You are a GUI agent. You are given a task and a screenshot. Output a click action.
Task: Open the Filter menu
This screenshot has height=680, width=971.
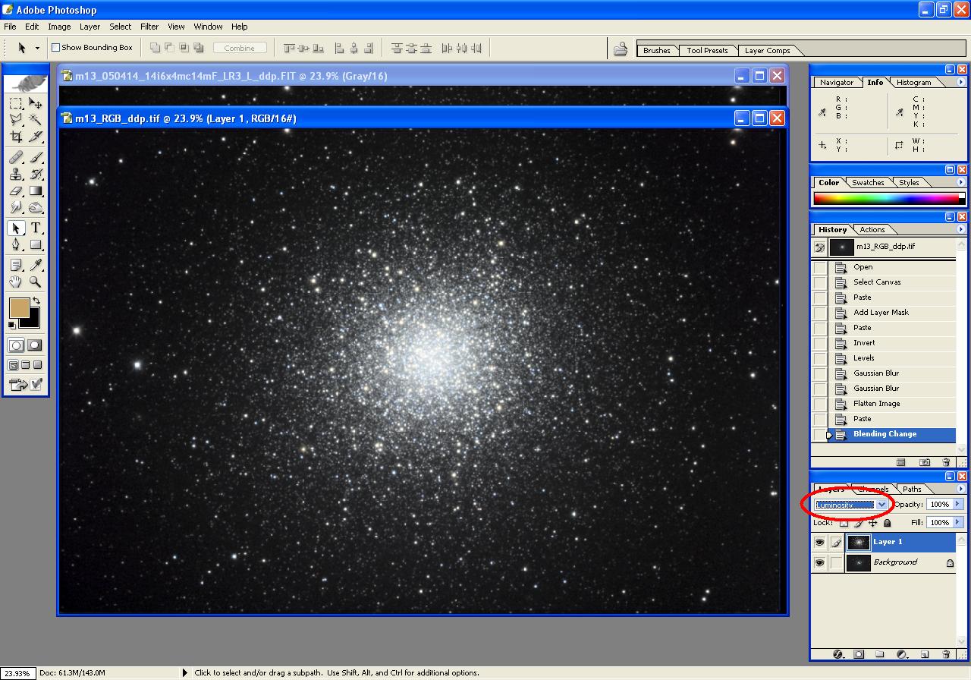coord(149,27)
